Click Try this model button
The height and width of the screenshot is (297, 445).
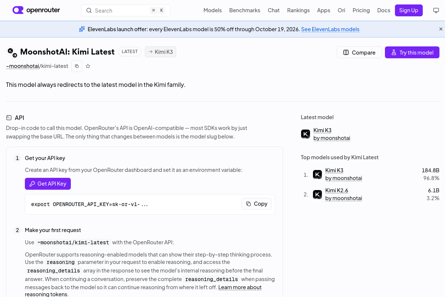tap(412, 52)
